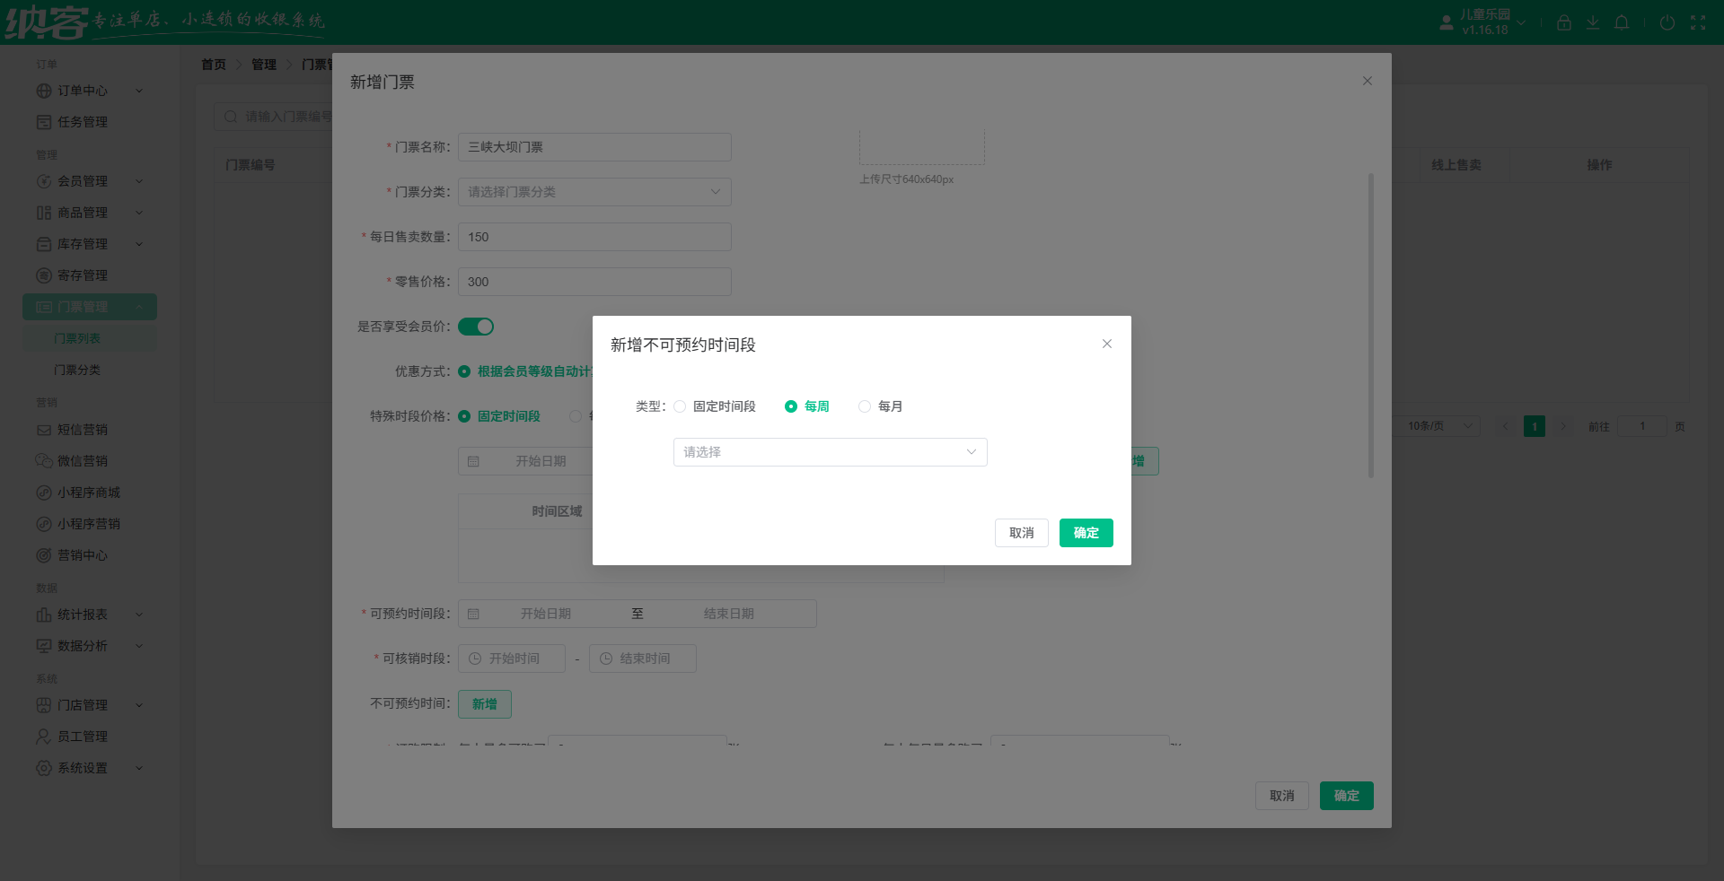Open the 会员管理 section in the sidebar

click(x=83, y=180)
